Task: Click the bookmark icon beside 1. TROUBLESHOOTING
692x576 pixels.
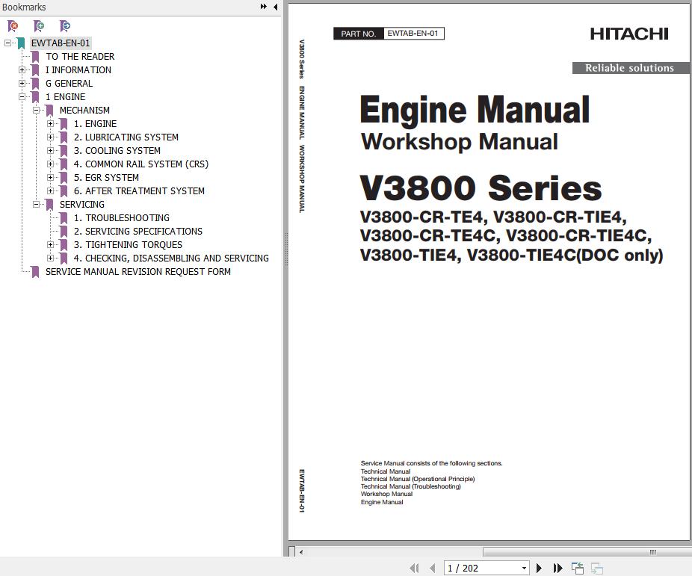Action: coord(64,218)
